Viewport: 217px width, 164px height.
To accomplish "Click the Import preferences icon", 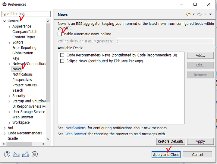I will 16,154.
